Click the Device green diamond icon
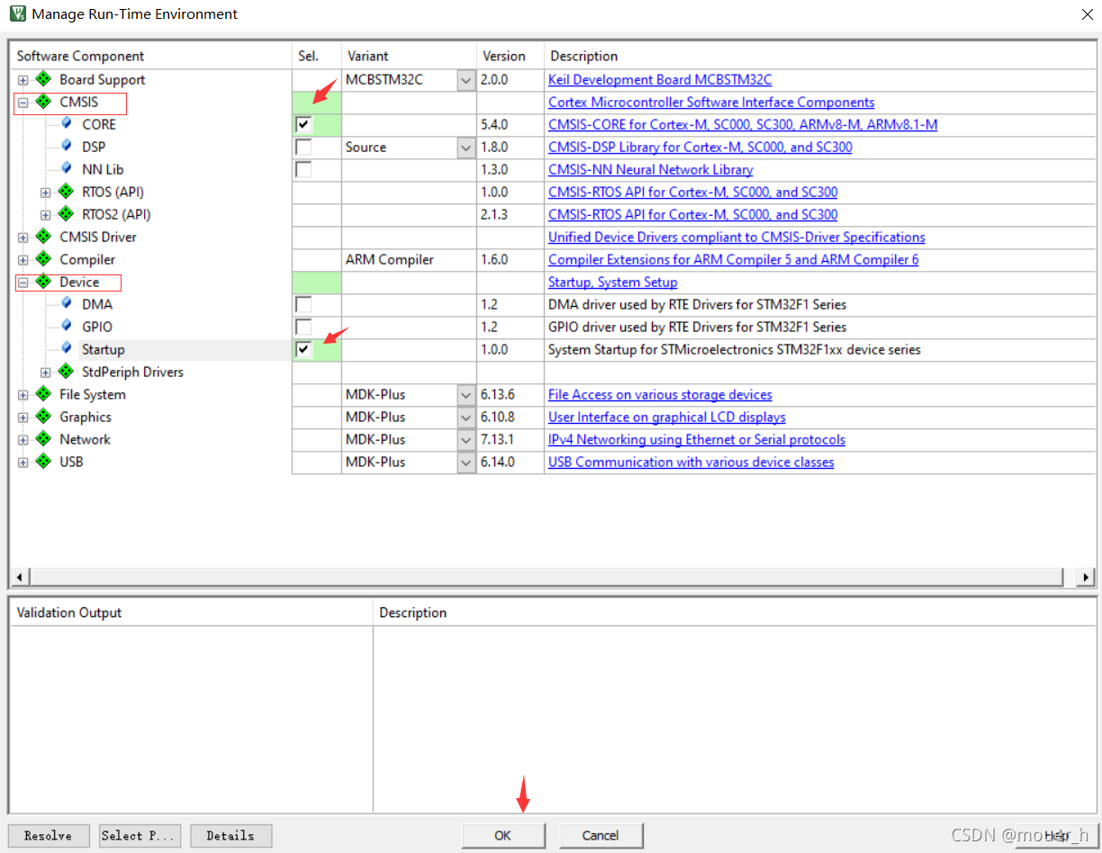The height and width of the screenshot is (853, 1102). click(x=43, y=282)
